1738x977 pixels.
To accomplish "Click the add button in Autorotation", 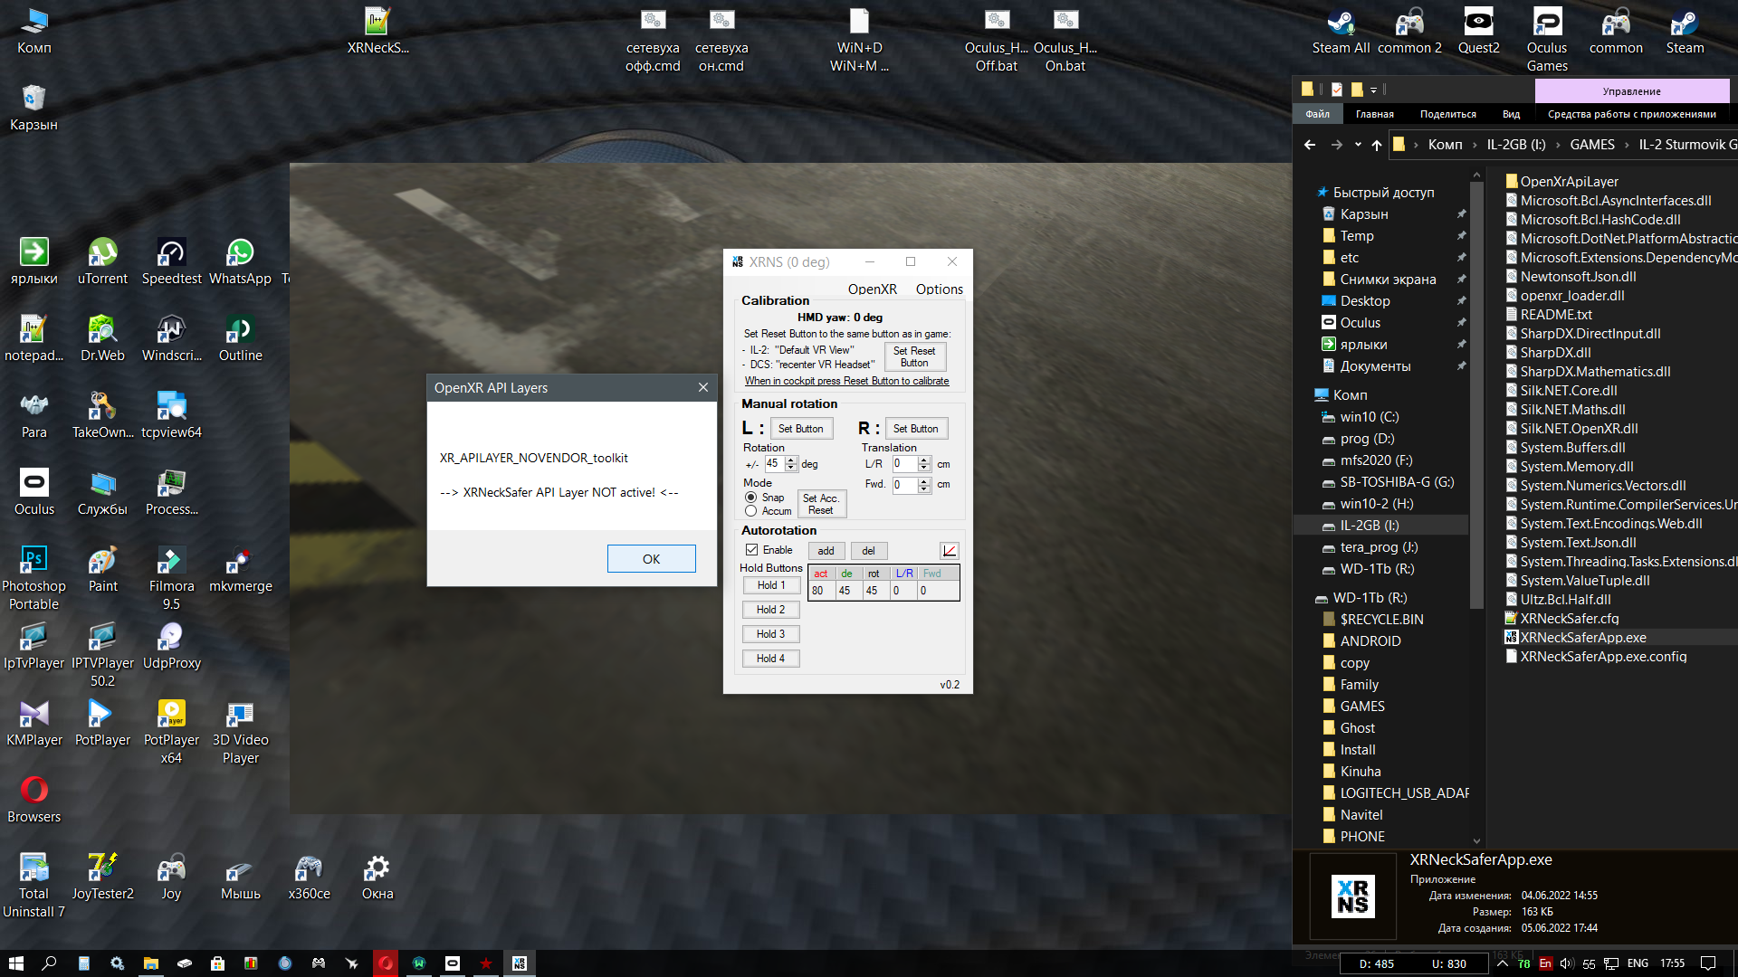I will 826,551.
